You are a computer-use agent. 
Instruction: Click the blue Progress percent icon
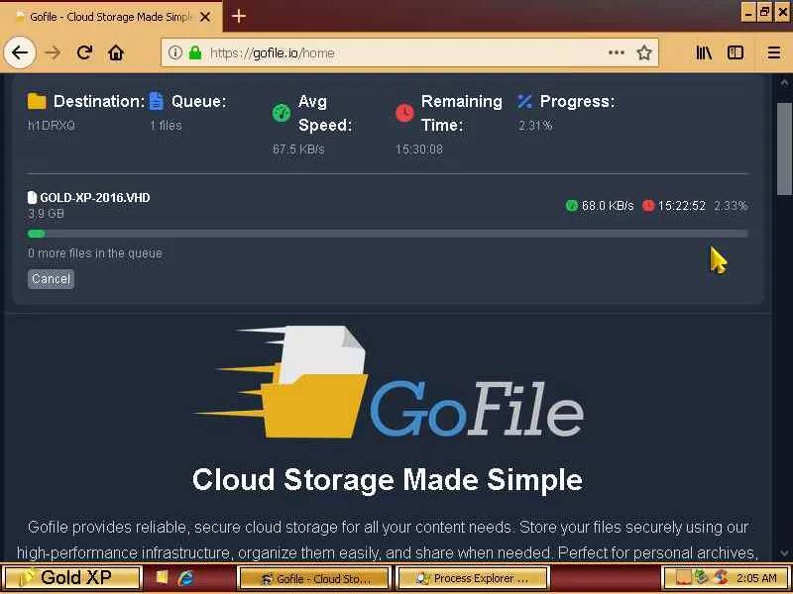point(524,102)
